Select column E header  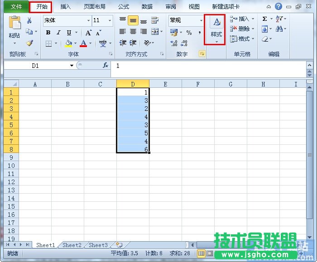(165, 84)
